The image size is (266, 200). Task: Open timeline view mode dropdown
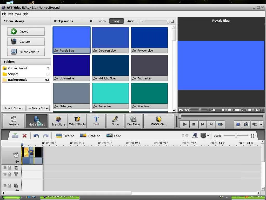point(208,136)
